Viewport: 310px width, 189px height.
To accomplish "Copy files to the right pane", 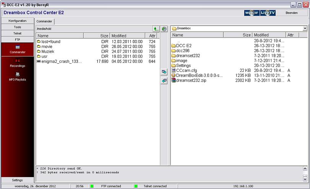I will [164, 72].
